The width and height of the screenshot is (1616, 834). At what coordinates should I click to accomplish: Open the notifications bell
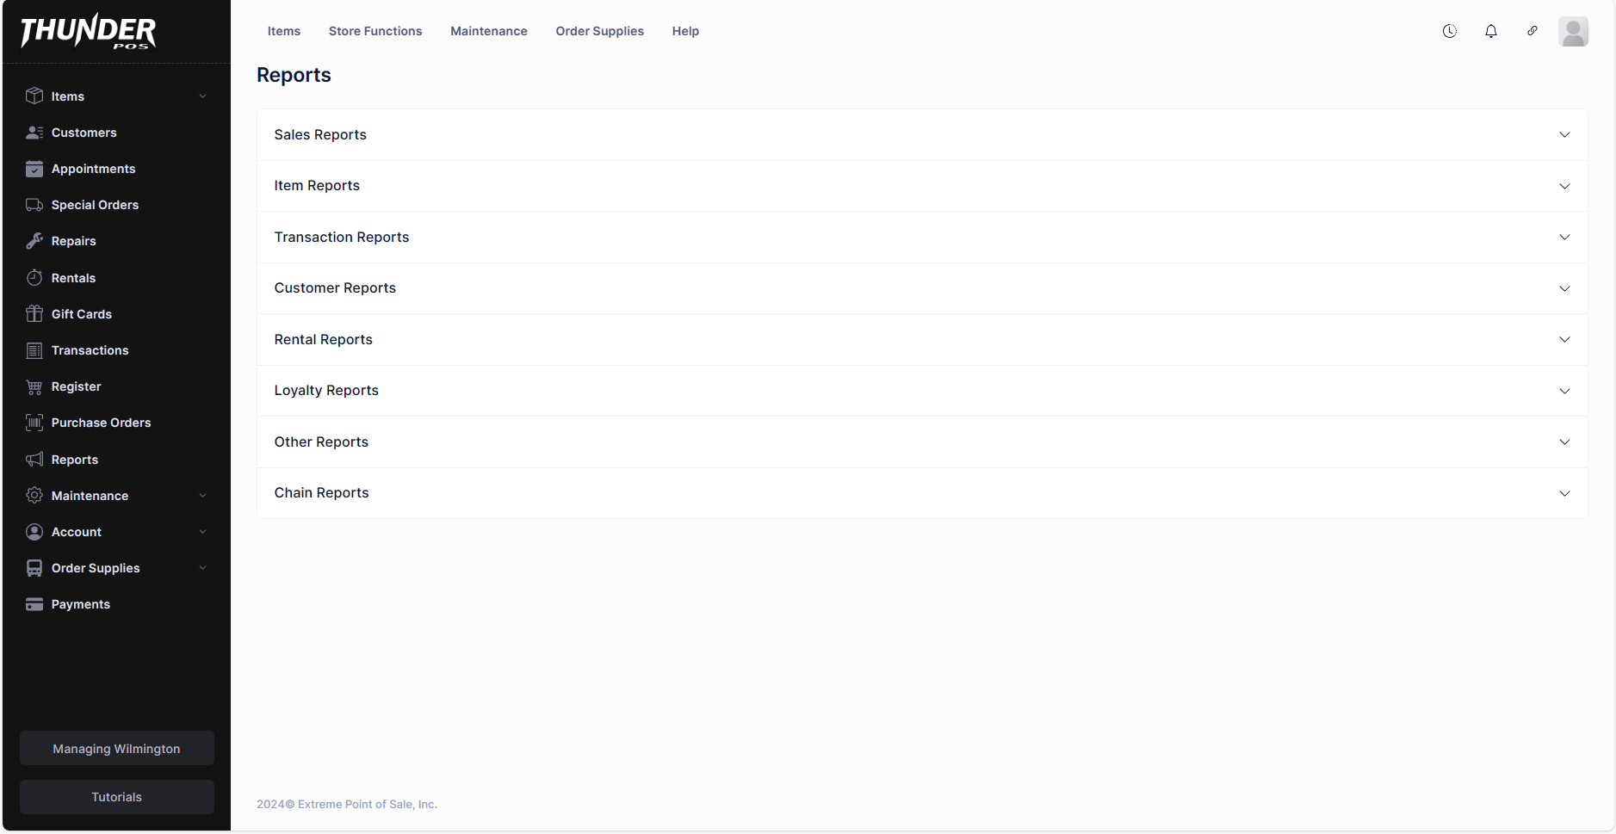coord(1491,31)
